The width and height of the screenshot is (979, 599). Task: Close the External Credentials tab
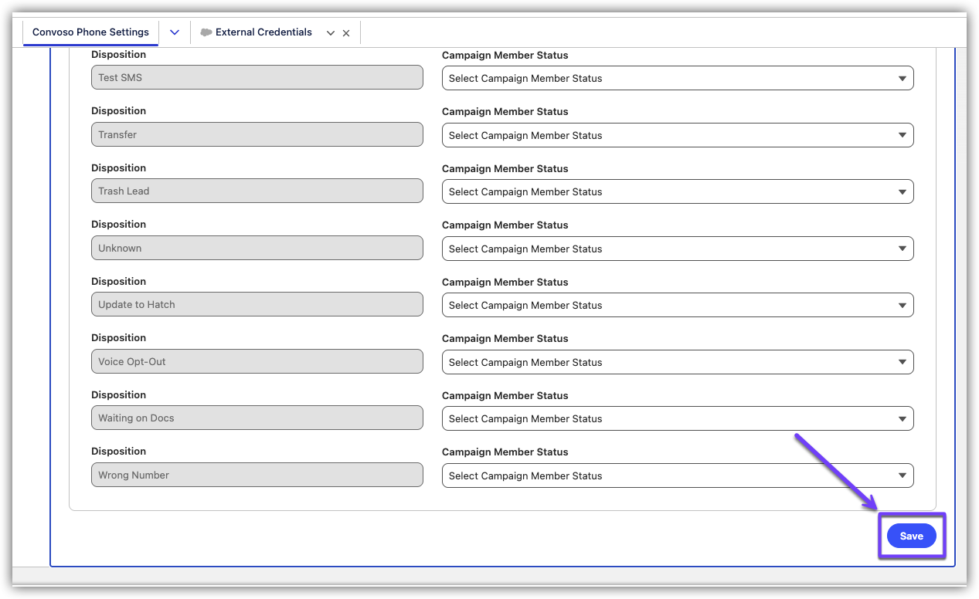point(346,33)
